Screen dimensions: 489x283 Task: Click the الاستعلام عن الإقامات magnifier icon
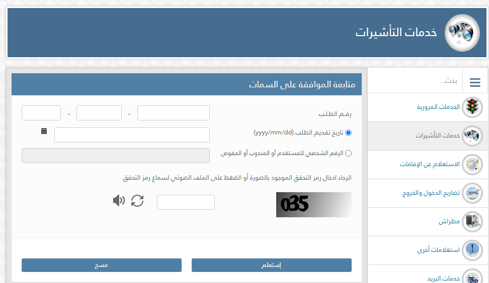point(472,164)
